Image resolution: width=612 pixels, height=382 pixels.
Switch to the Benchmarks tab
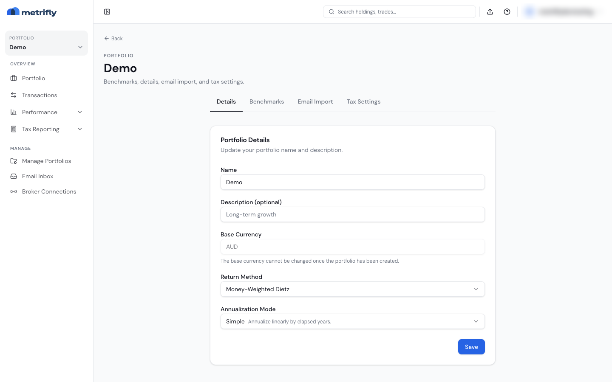coord(266,102)
